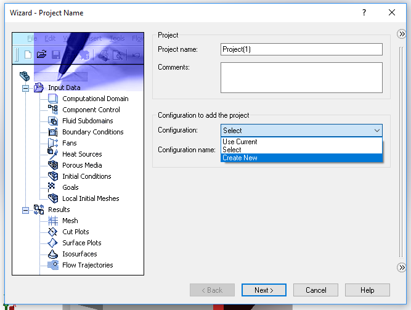Click the Flow Trajectories icon

[x=52, y=265]
